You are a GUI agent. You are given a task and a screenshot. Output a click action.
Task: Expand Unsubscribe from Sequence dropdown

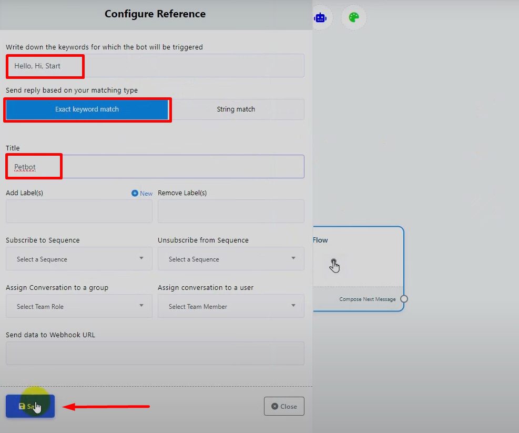pos(231,259)
